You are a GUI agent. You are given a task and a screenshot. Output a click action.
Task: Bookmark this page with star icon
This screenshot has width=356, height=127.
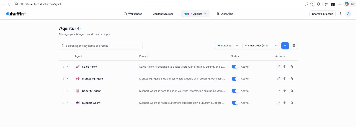pyautogui.click(x=312, y=4)
